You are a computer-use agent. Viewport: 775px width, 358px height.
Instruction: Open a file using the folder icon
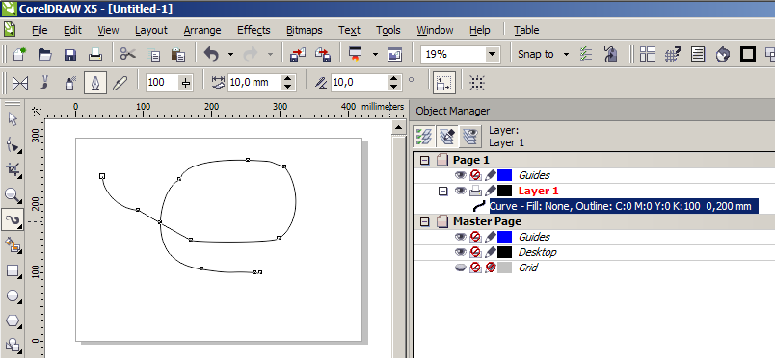click(x=45, y=54)
